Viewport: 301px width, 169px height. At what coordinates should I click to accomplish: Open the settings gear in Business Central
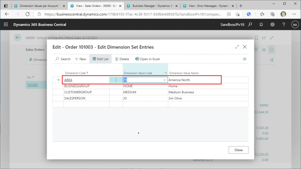[x=272, y=25]
